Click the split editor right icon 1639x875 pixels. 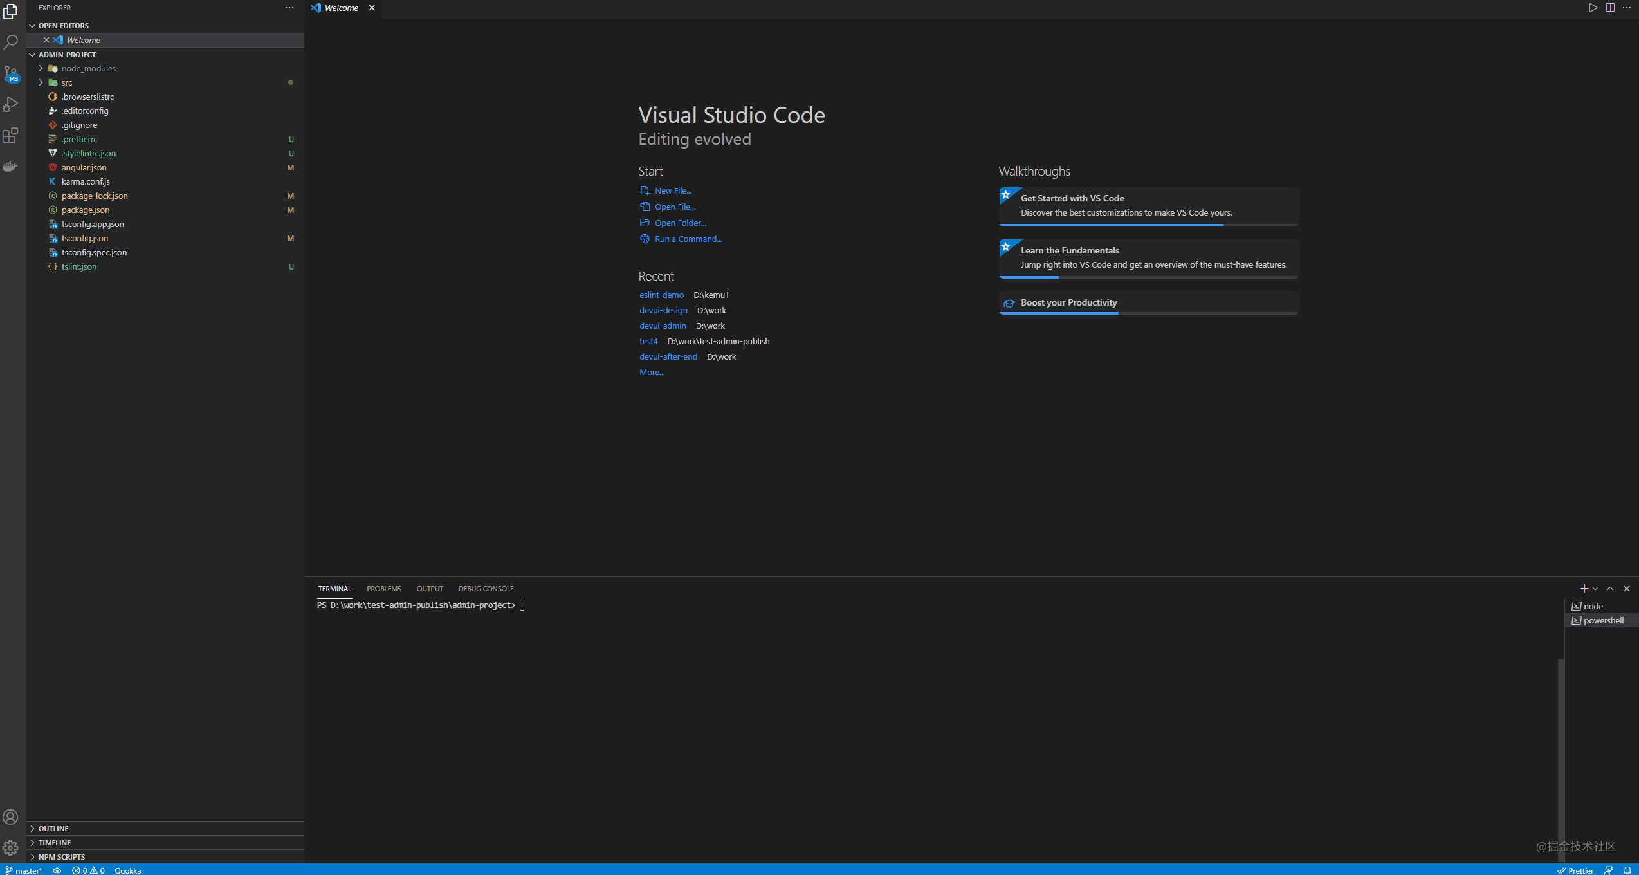1610,8
